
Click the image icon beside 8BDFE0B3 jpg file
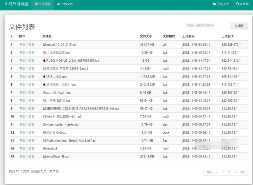click(44, 109)
